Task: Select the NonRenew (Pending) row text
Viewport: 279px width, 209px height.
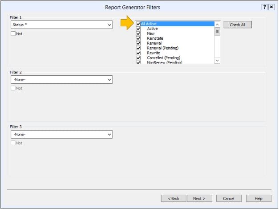Action: coord(165,62)
